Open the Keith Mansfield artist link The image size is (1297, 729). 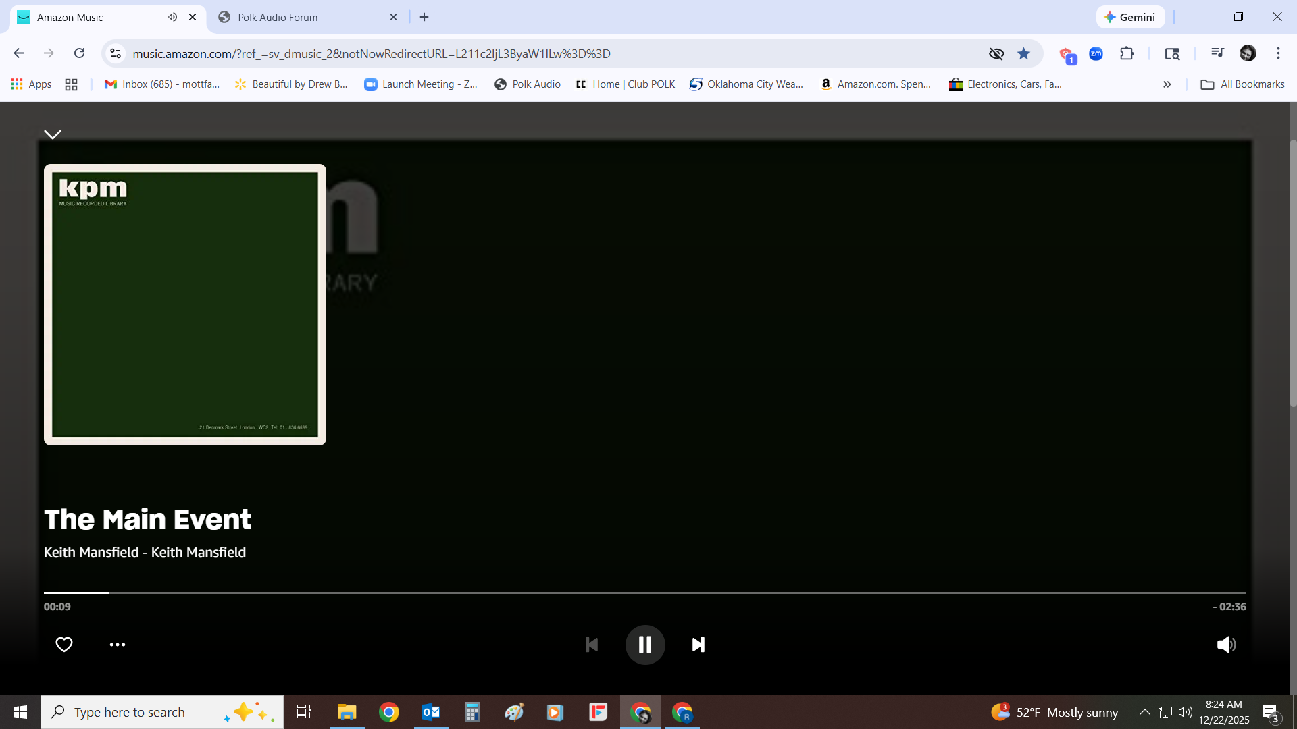(x=91, y=552)
